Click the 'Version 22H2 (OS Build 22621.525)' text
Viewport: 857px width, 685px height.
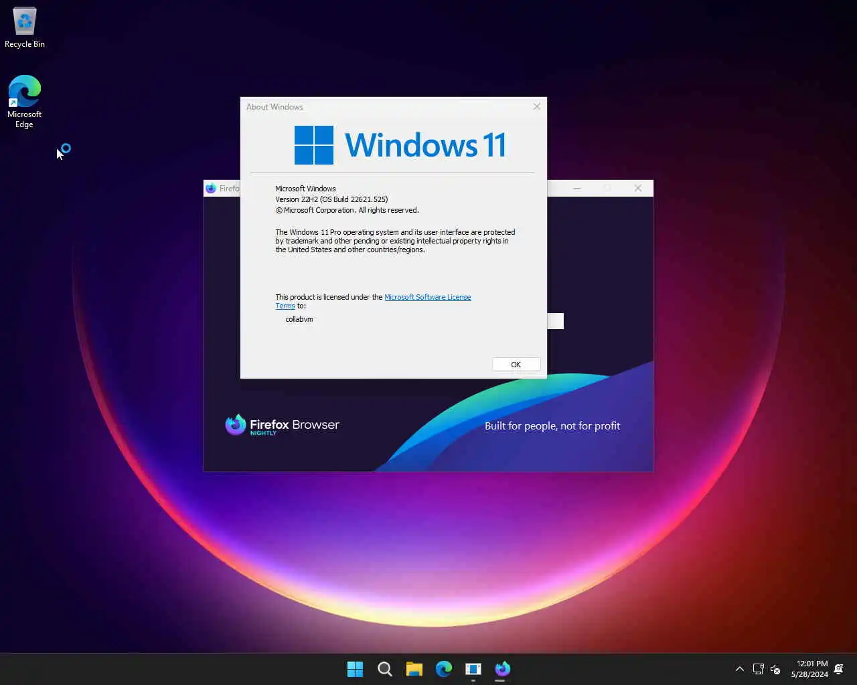pos(331,199)
